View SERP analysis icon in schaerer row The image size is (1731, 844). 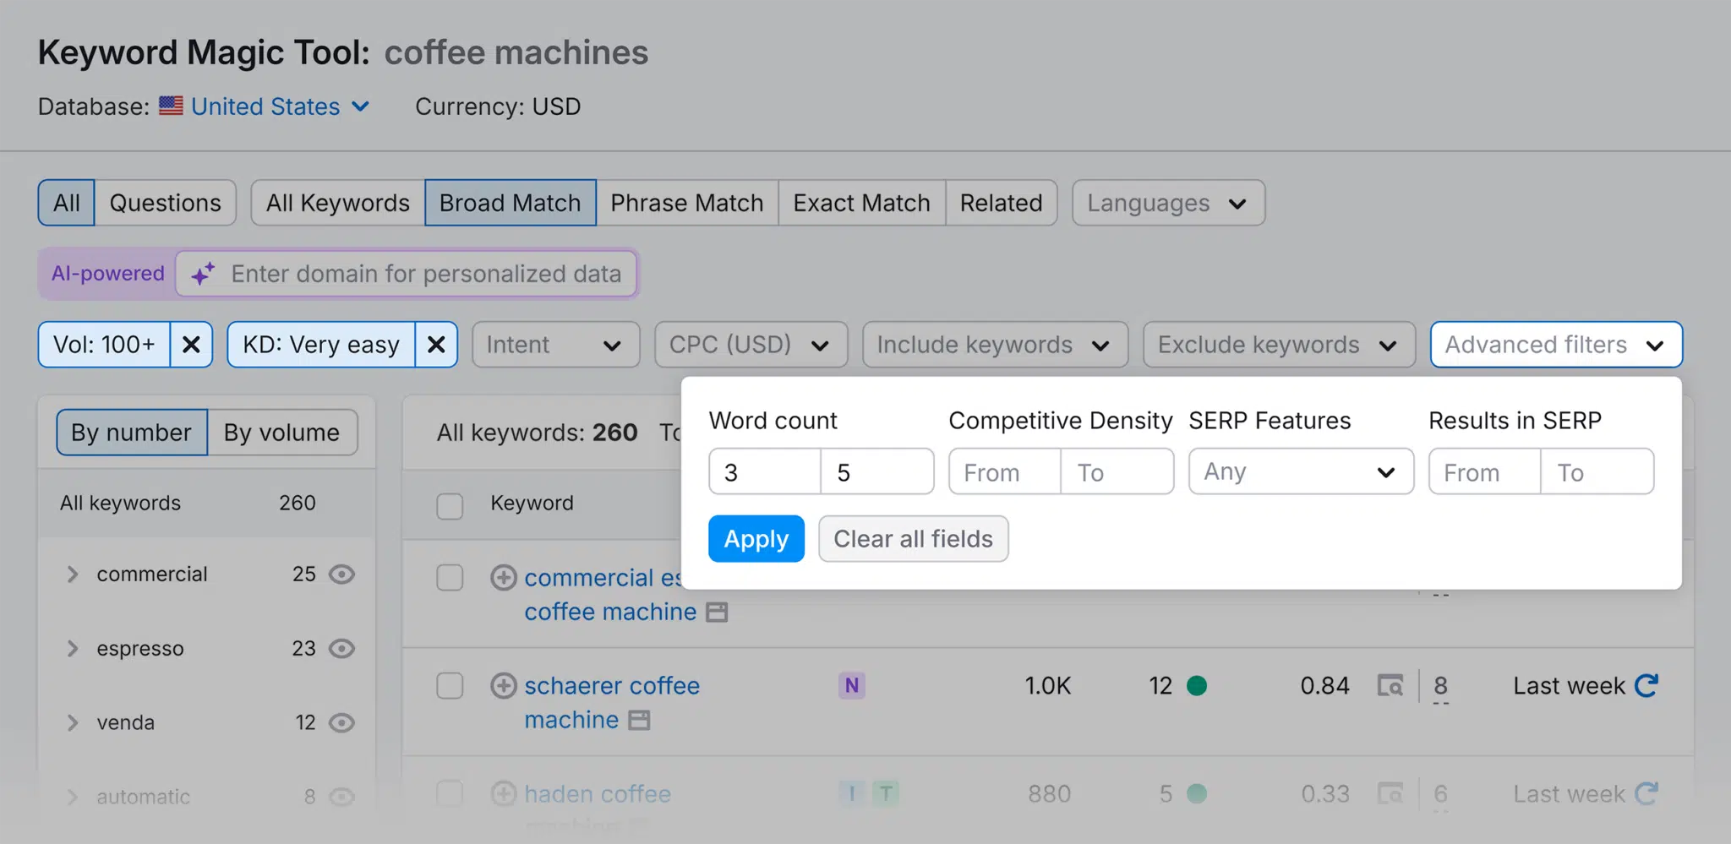coord(1390,685)
